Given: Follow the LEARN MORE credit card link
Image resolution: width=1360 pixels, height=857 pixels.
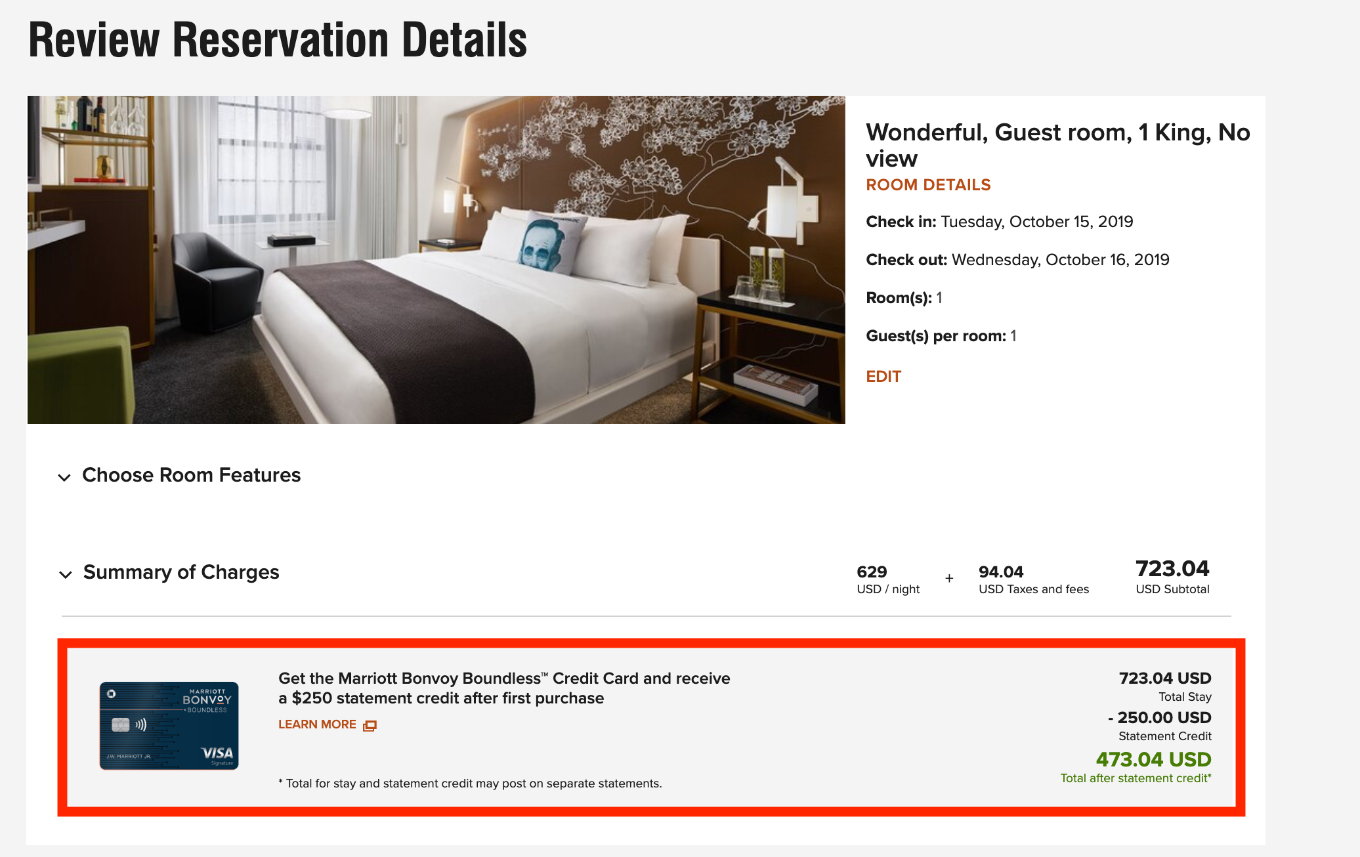Looking at the screenshot, I should (x=317, y=724).
